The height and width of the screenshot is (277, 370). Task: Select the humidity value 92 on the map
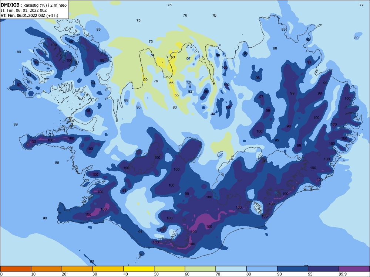tap(190, 91)
